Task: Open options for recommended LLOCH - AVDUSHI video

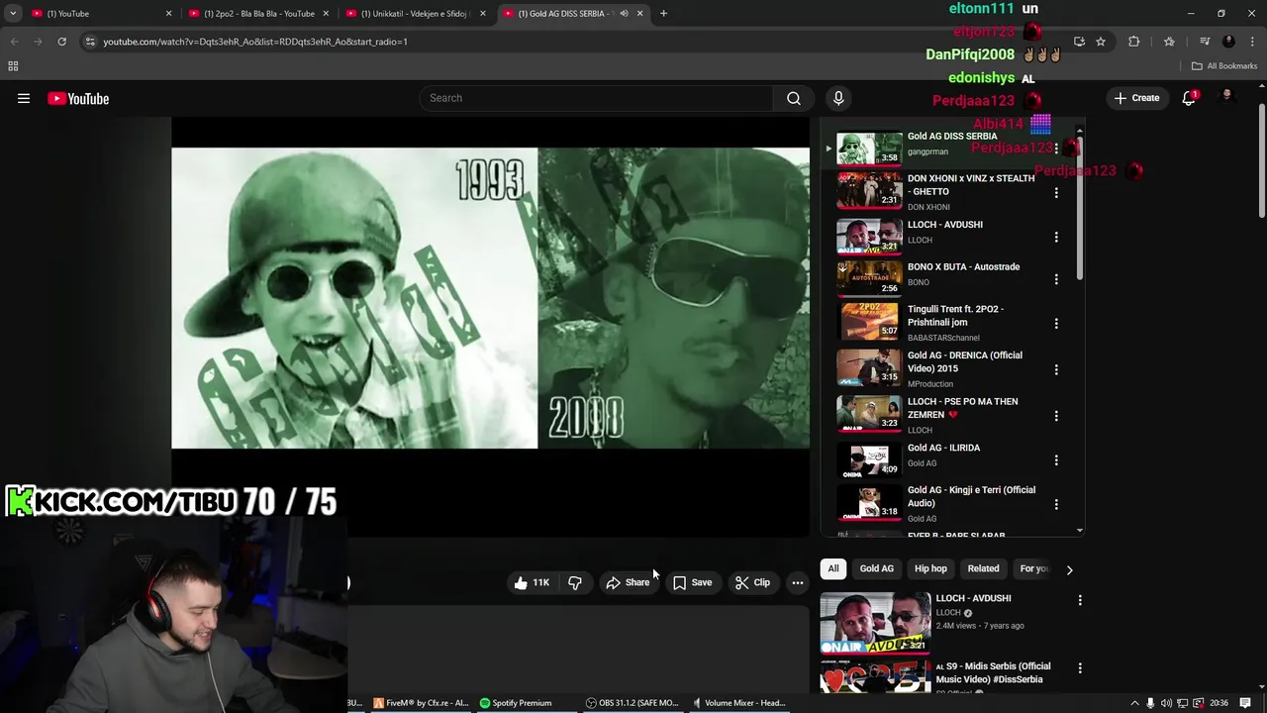Action: [x=1080, y=600]
